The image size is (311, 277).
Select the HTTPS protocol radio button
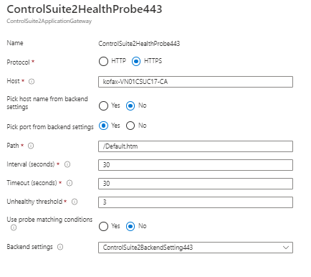coord(136,61)
